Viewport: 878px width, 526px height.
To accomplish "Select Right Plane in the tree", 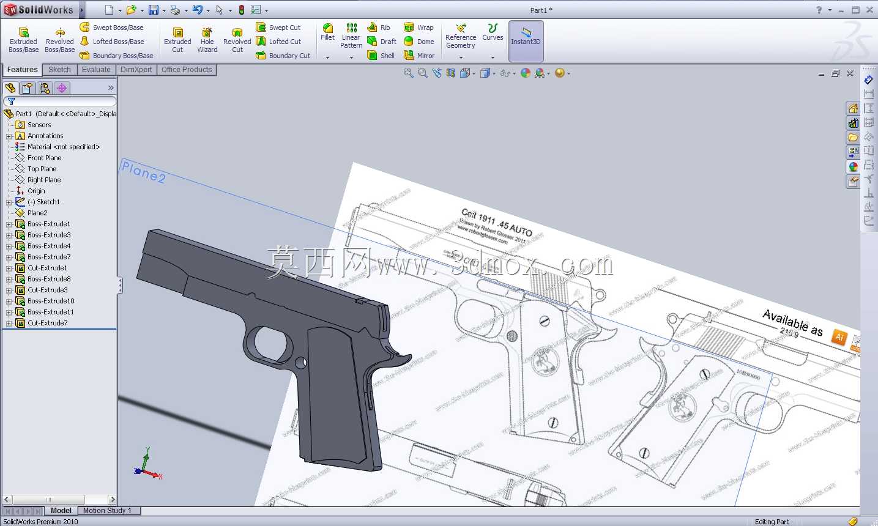I will 43,180.
